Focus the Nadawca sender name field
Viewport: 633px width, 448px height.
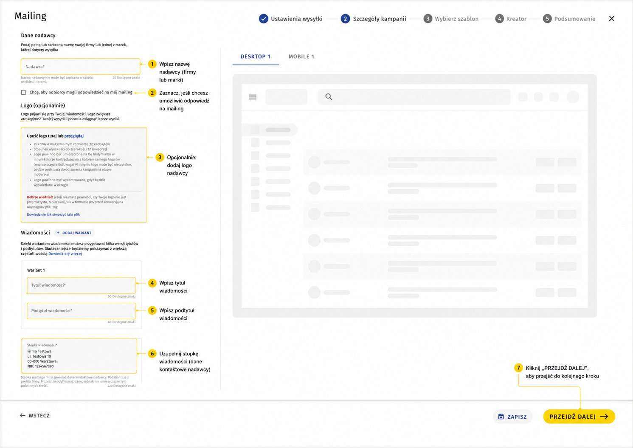(81, 67)
